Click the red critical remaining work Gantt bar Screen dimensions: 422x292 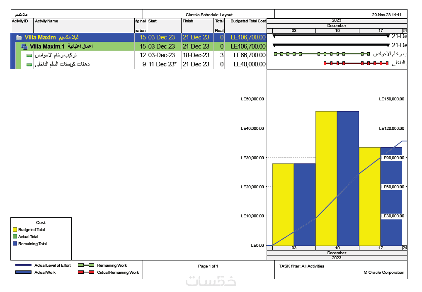coord(356,63)
